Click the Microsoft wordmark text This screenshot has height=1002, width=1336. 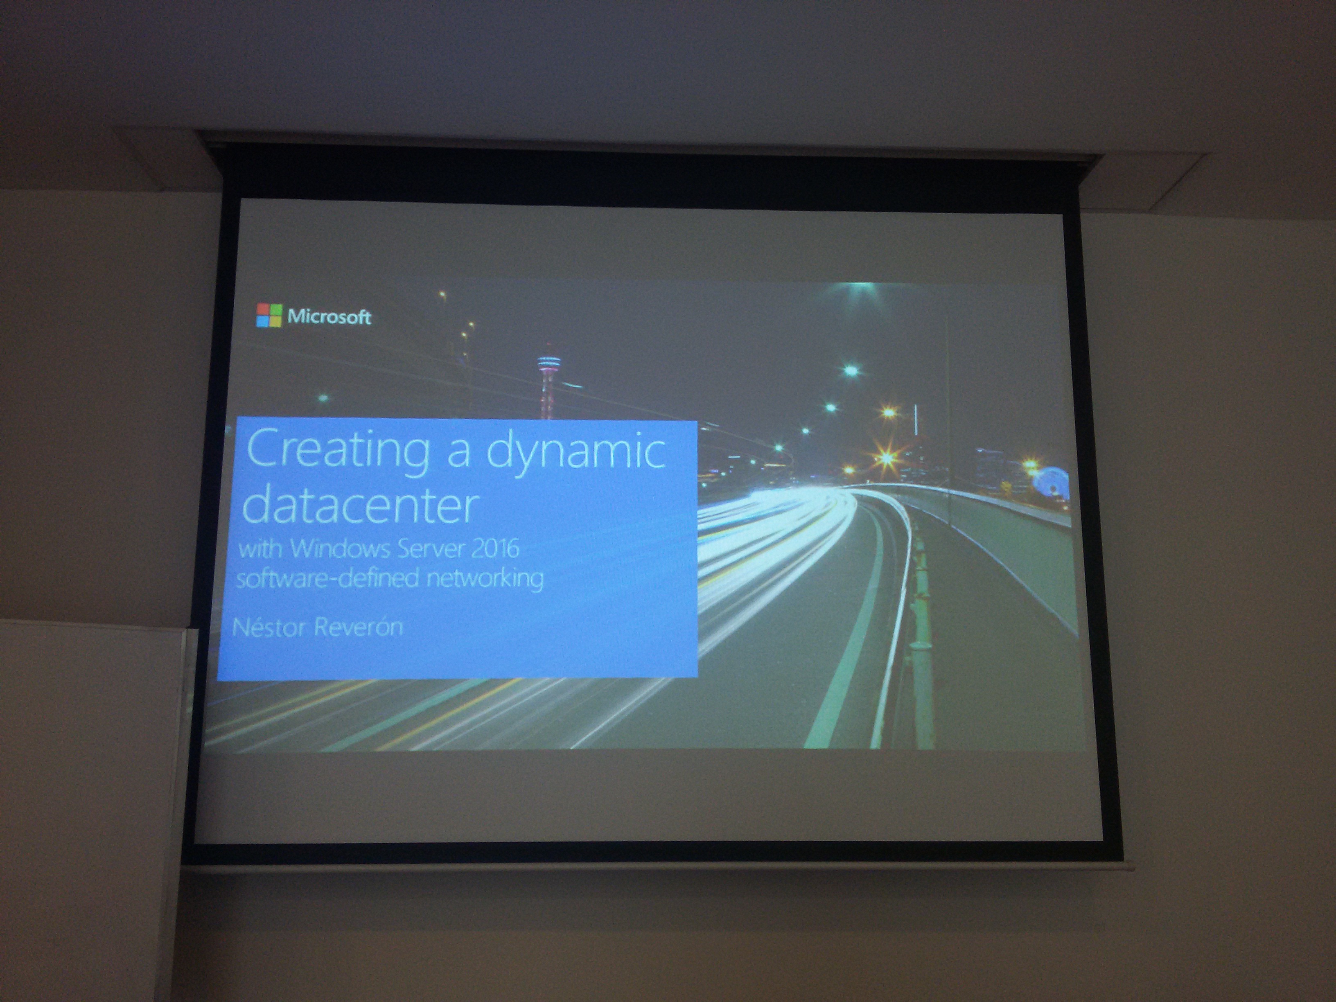pyautogui.click(x=329, y=317)
